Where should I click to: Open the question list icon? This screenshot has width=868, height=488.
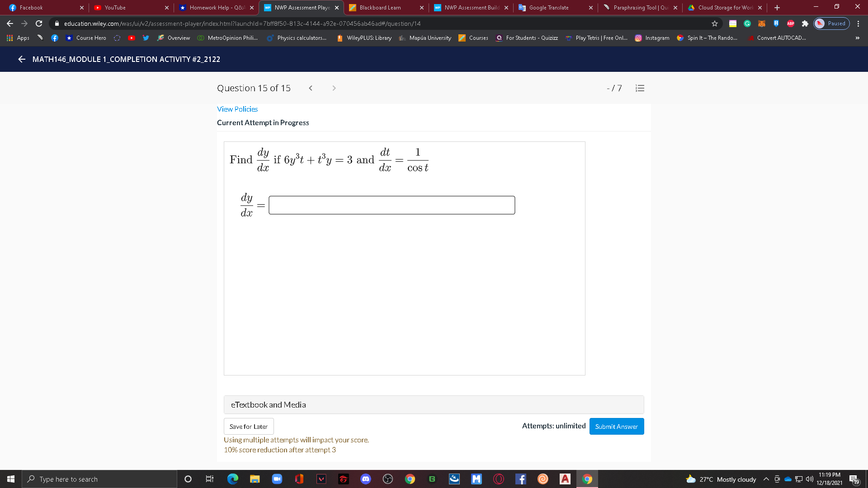640,88
